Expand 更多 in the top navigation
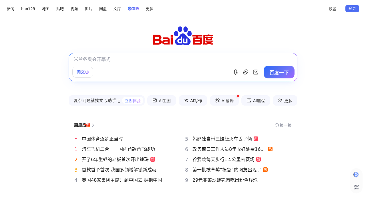The image size is (366, 206). (150, 9)
